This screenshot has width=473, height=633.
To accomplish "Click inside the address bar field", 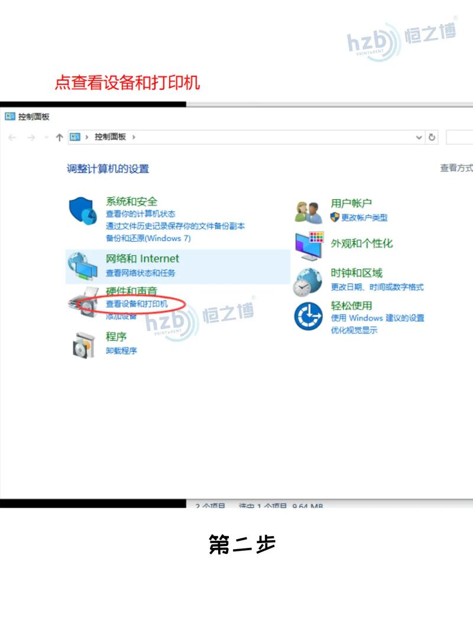I will tap(266, 137).
